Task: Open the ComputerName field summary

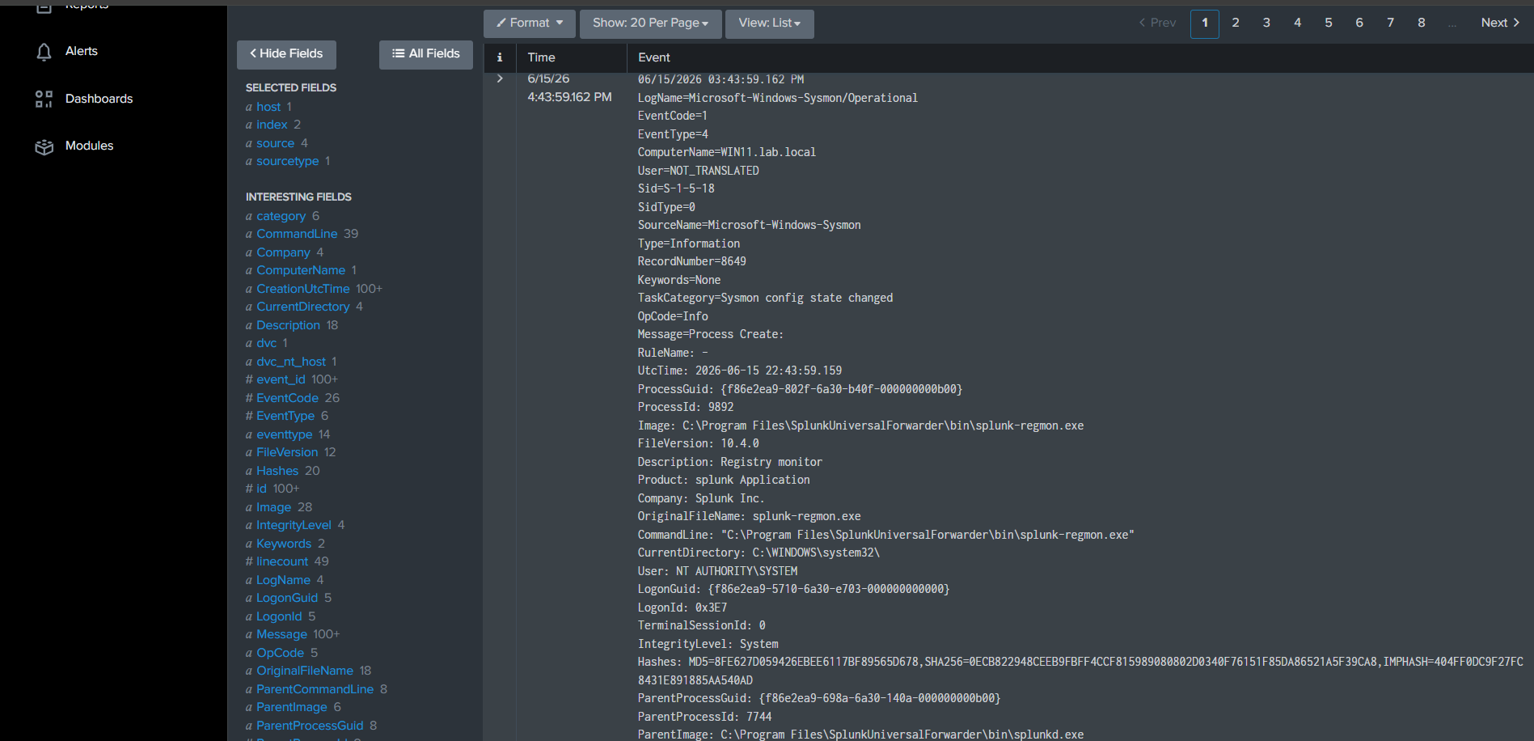Action: [x=301, y=270]
